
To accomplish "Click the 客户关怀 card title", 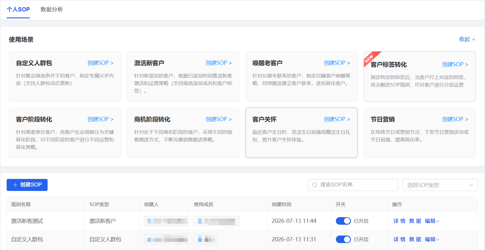I will pyautogui.click(x=264, y=120).
